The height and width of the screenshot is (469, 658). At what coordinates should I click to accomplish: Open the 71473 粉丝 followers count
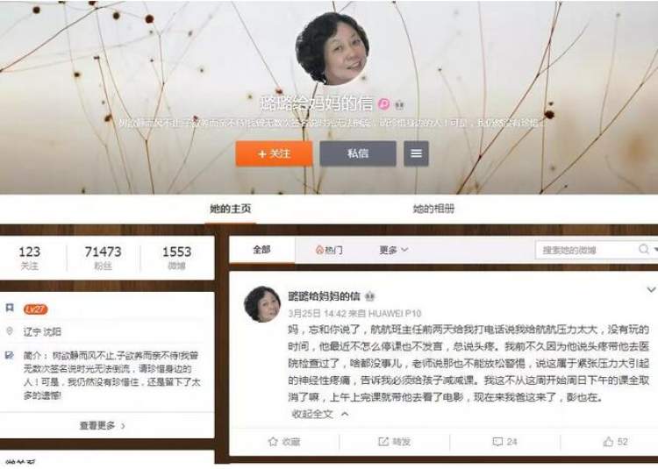103,258
